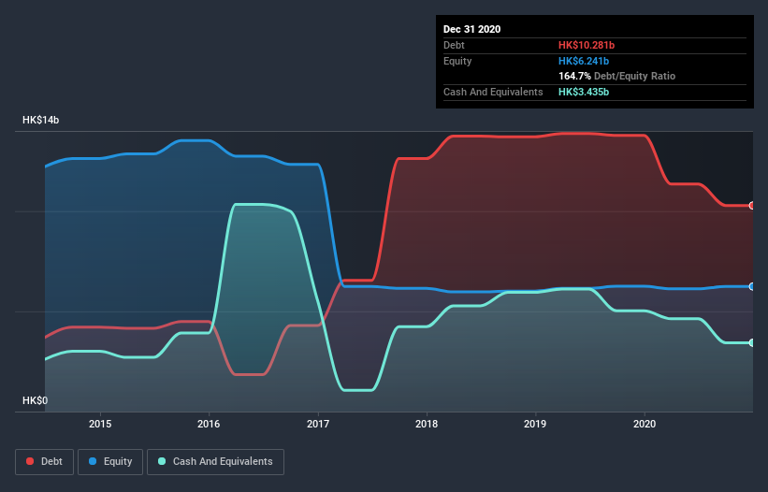
Task: Click the HK$10.281b debt value
Action: tap(587, 45)
